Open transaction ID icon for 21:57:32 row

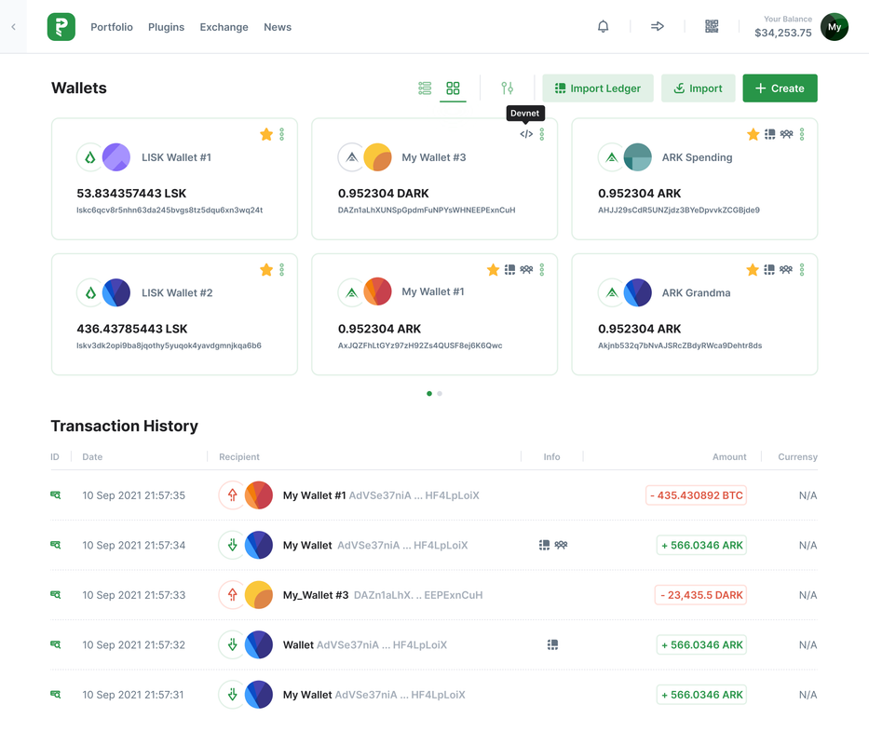point(56,644)
